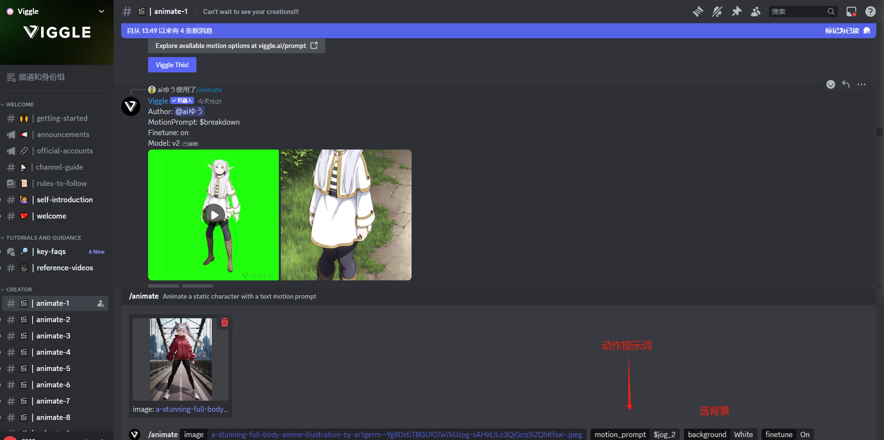The width and height of the screenshot is (884, 440).
Task: Open pinned messages pin icon
Action: click(736, 12)
